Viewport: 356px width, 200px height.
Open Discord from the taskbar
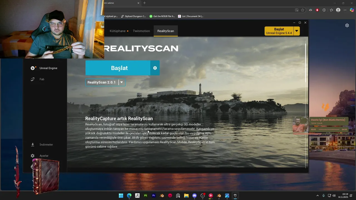tap(194, 196)
